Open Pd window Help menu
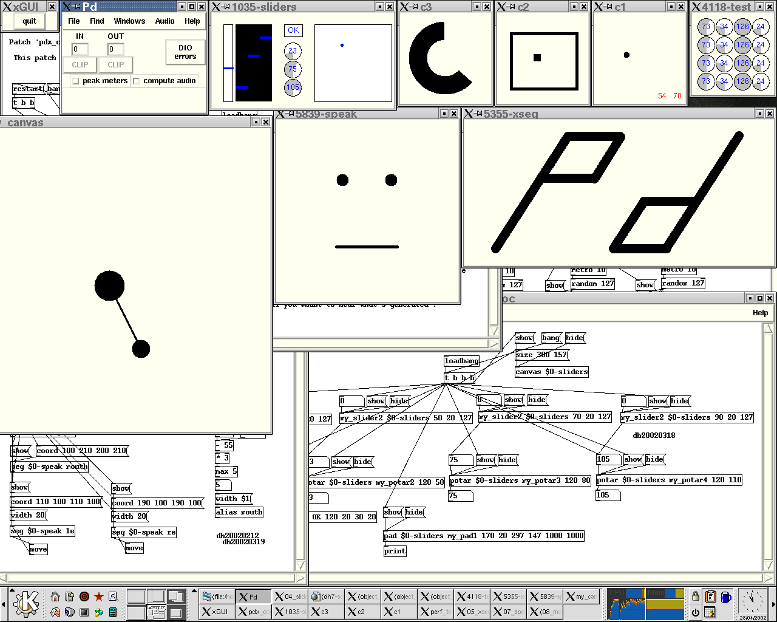Screen dimensions: 777x622 pyautogui.click(x=192, y=21)
